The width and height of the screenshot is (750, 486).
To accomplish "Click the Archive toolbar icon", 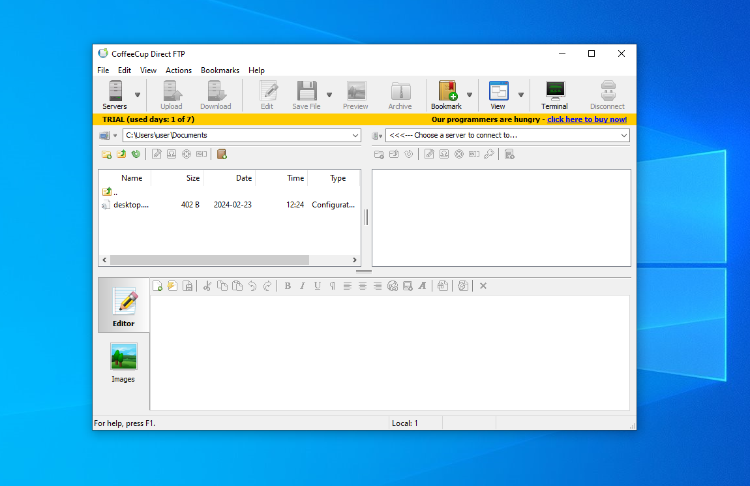I will pyautogui.click(x=400, y=95).
